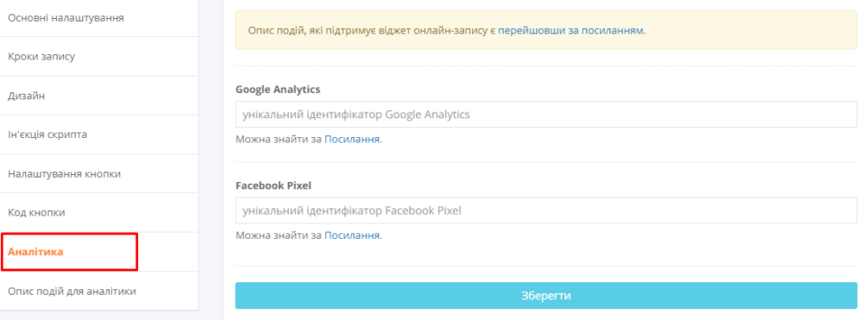
Task: Click dashed divider above Facebook Pixel section
Action: pos(546,161)
